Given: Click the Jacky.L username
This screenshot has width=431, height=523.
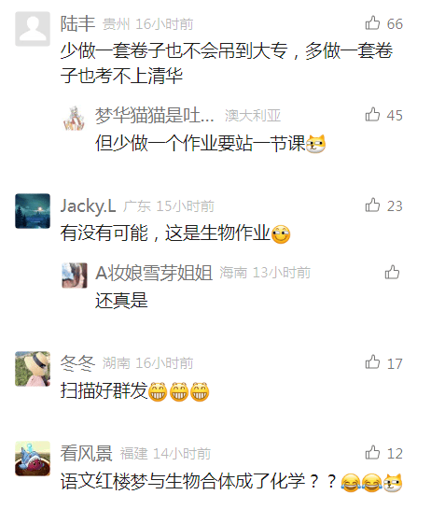Looking at the screenshot, I should tap(88, 206).
